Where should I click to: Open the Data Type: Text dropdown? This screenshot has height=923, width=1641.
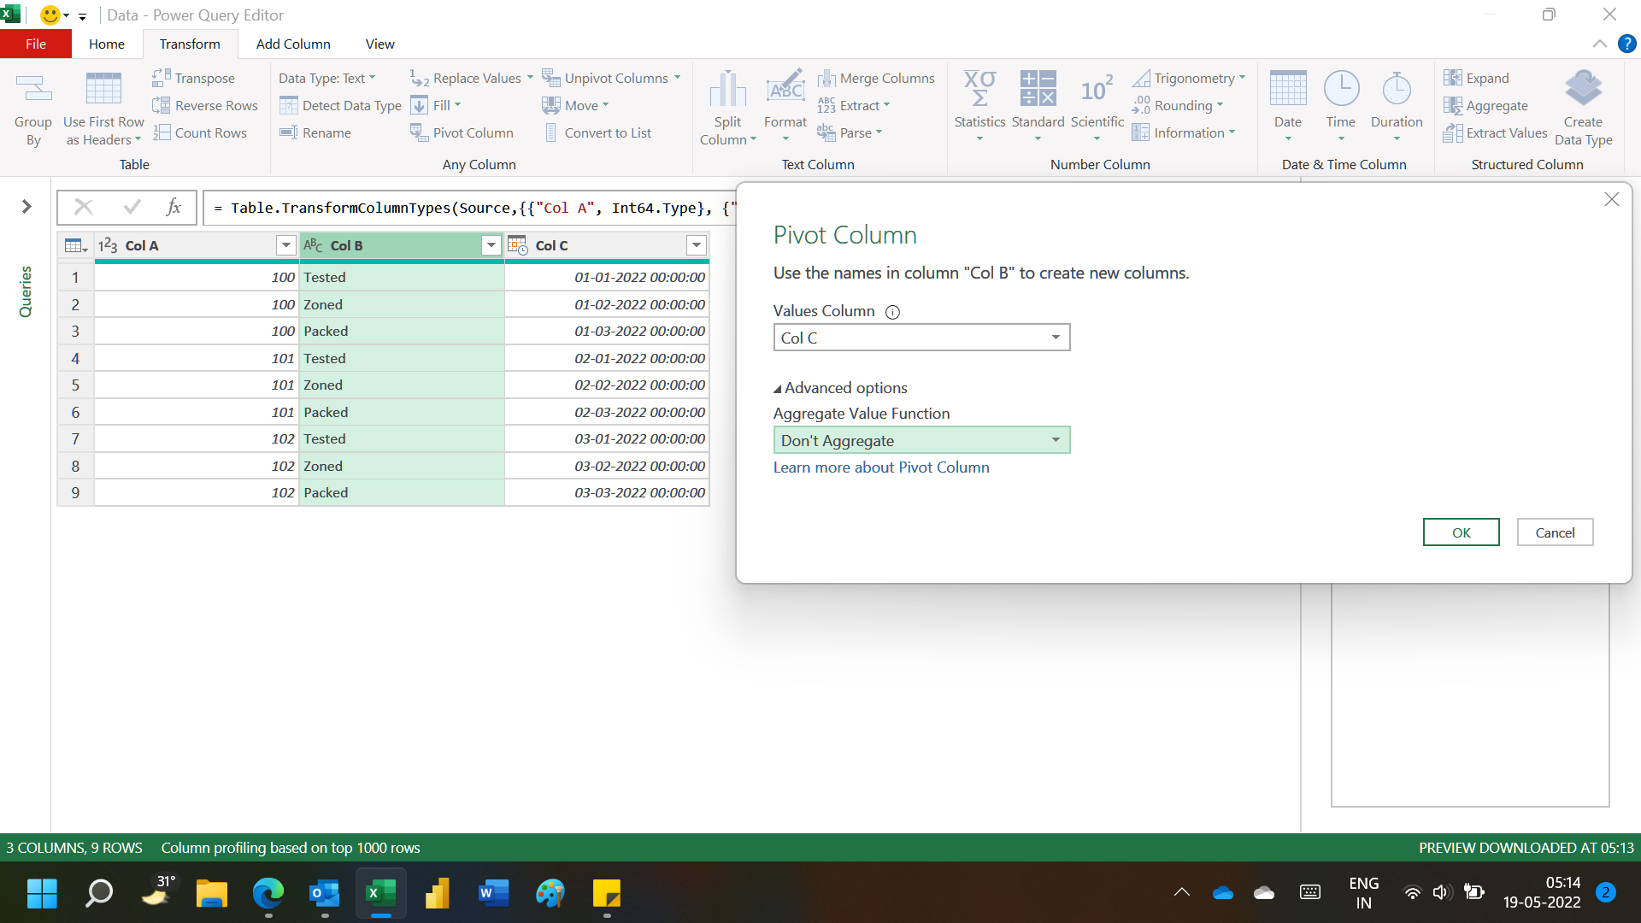(x=327, y=78)
